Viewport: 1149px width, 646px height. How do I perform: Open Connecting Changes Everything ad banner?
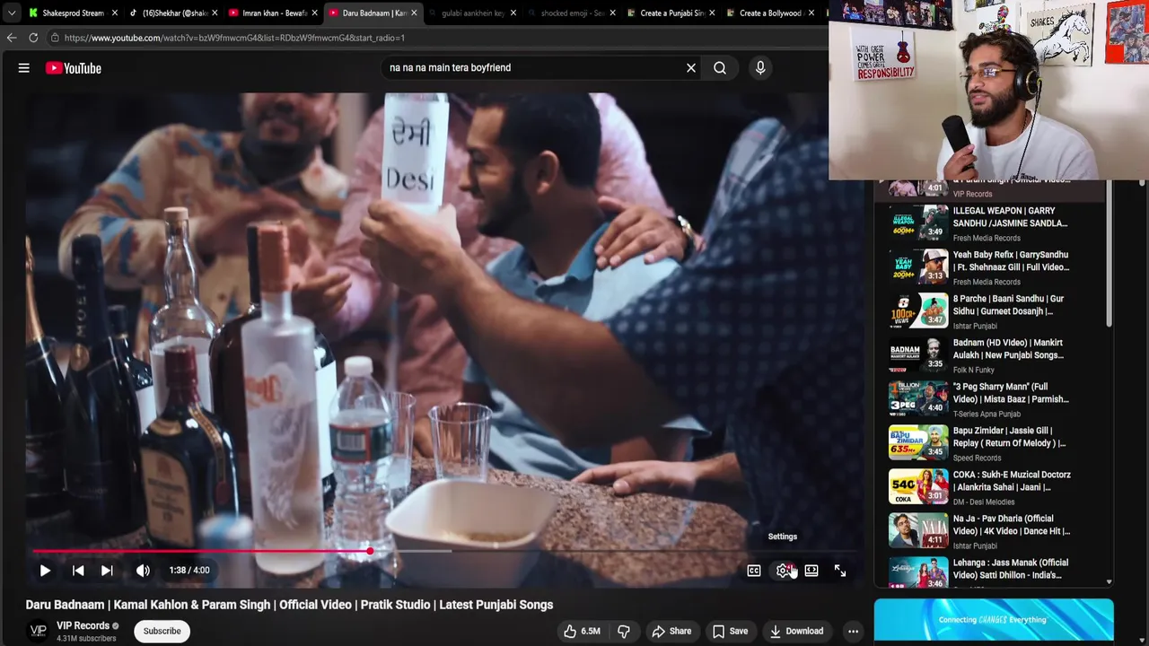pyautogui.click(x=994, y=621)
